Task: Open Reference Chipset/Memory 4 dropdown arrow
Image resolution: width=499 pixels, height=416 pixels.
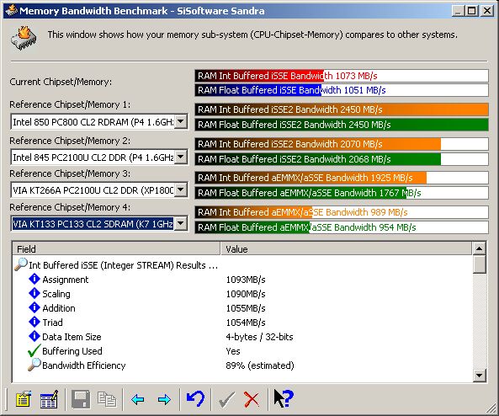Action: click(x=180, y=224)
